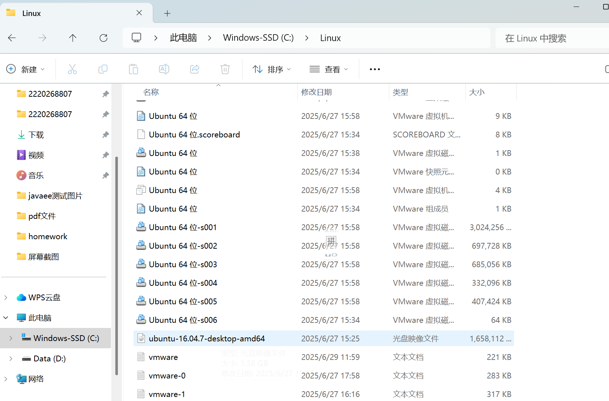Click the pin icon next to 下载
This screenshot has width=609, height=401.
106,135
